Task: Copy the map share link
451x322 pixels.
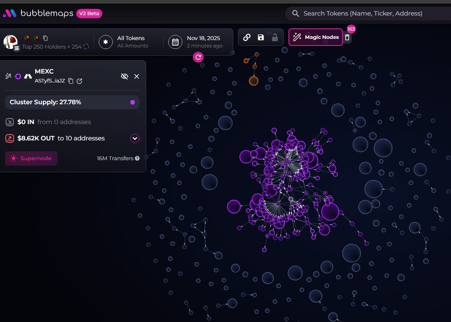Action: click(247, 37)
